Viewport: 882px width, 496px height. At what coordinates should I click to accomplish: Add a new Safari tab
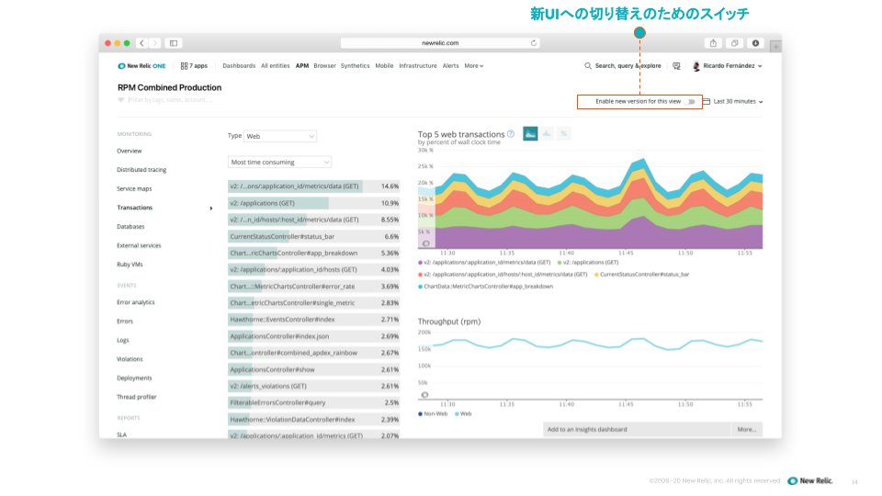[775, 47]
